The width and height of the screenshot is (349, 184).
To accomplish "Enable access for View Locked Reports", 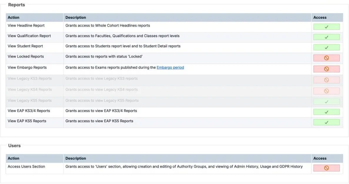I will [x=326, y=58].
